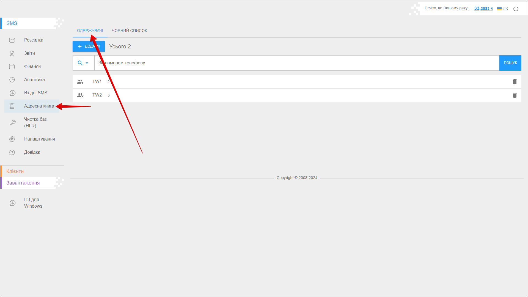This screenshot has height=297, width=528.
Task: Switch to the Чорний список tab
Action: click(129, 31)
